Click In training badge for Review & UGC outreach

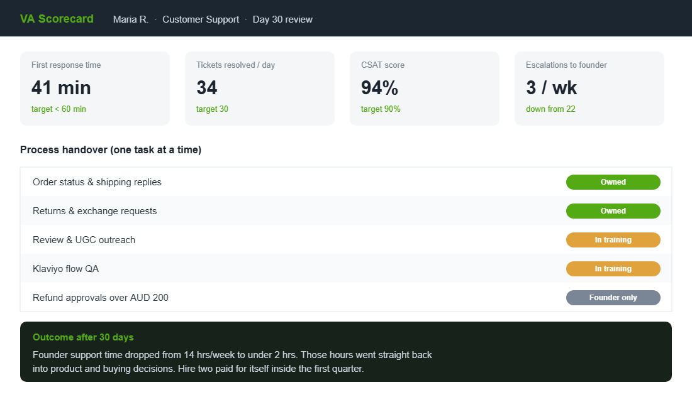613,240
